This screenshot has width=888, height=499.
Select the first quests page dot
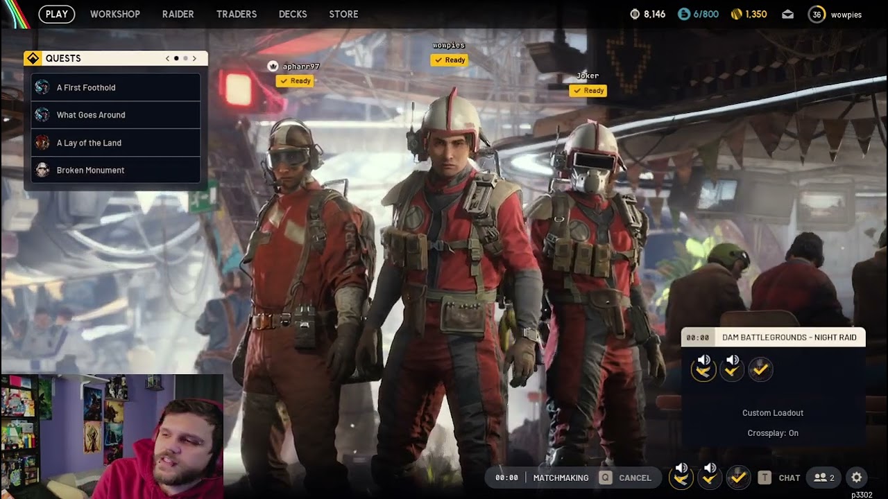(176, 58)
